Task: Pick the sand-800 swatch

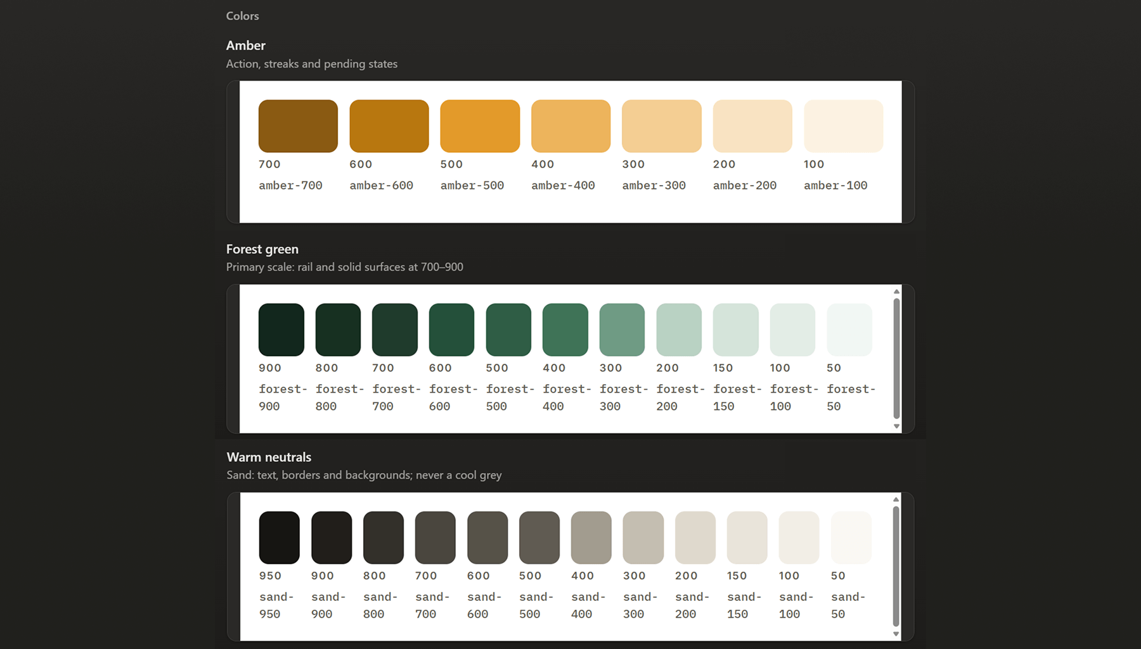Action: [384, 537]
